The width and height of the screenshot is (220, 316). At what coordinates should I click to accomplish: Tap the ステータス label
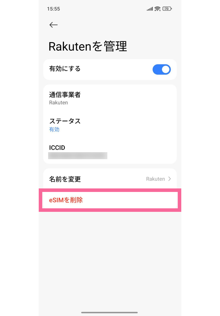(65, 121)
